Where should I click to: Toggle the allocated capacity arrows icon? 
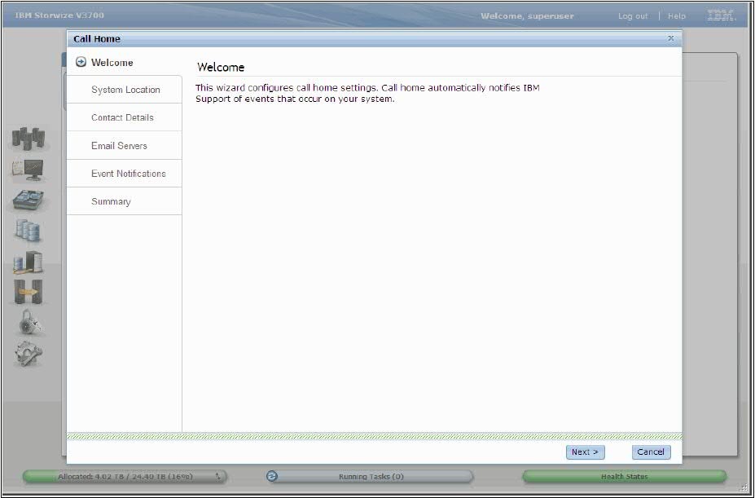point(218,476)
